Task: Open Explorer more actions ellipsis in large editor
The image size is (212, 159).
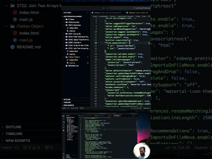Action: [87, 13]
